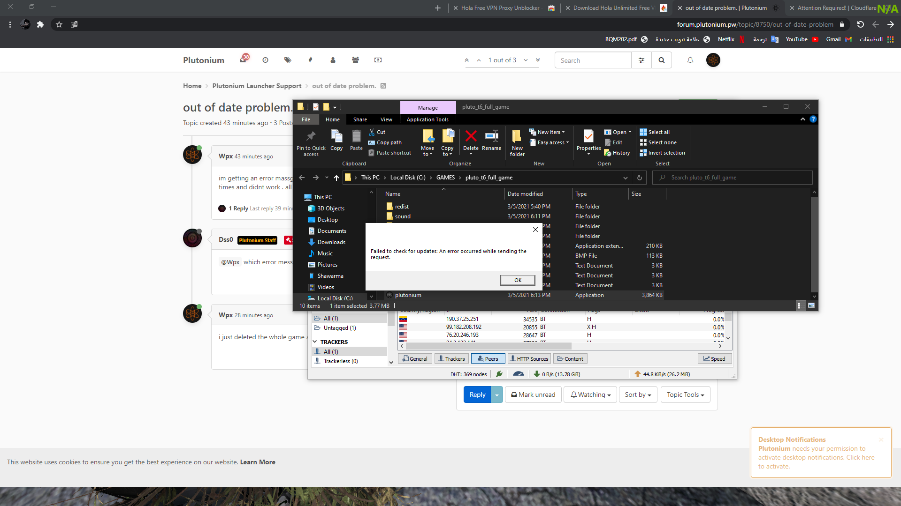The width and height of the screenshot is (901, 506).
Task: Click the forum search magnifier button
Action: point(662,60)
